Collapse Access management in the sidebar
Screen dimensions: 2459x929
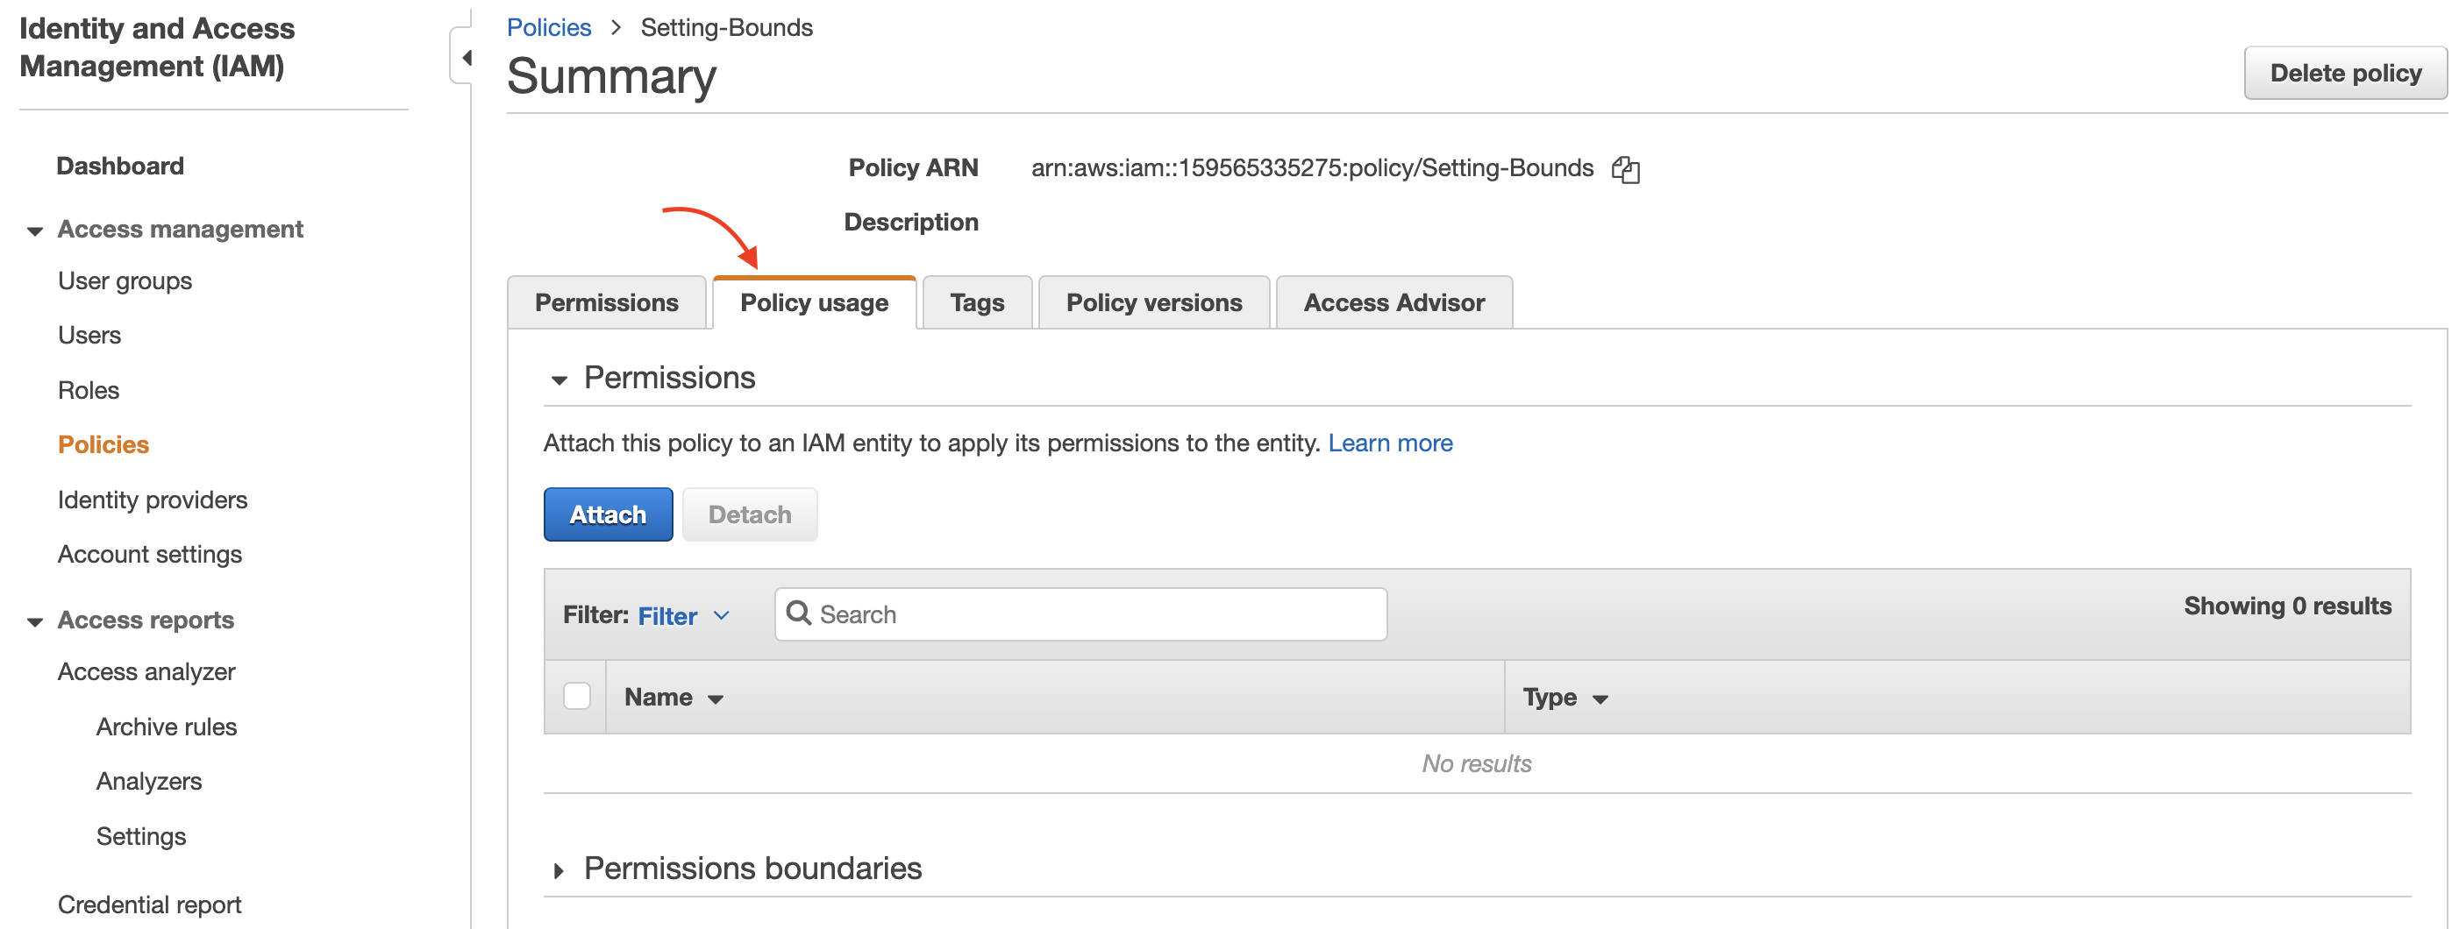pyautogui.click(x=35, y=230)
